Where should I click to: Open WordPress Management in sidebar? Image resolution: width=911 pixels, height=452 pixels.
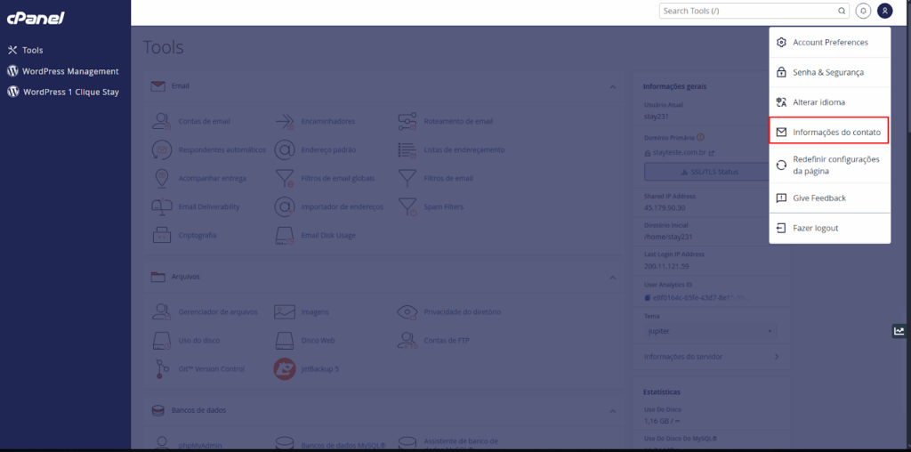click(70, 71)
